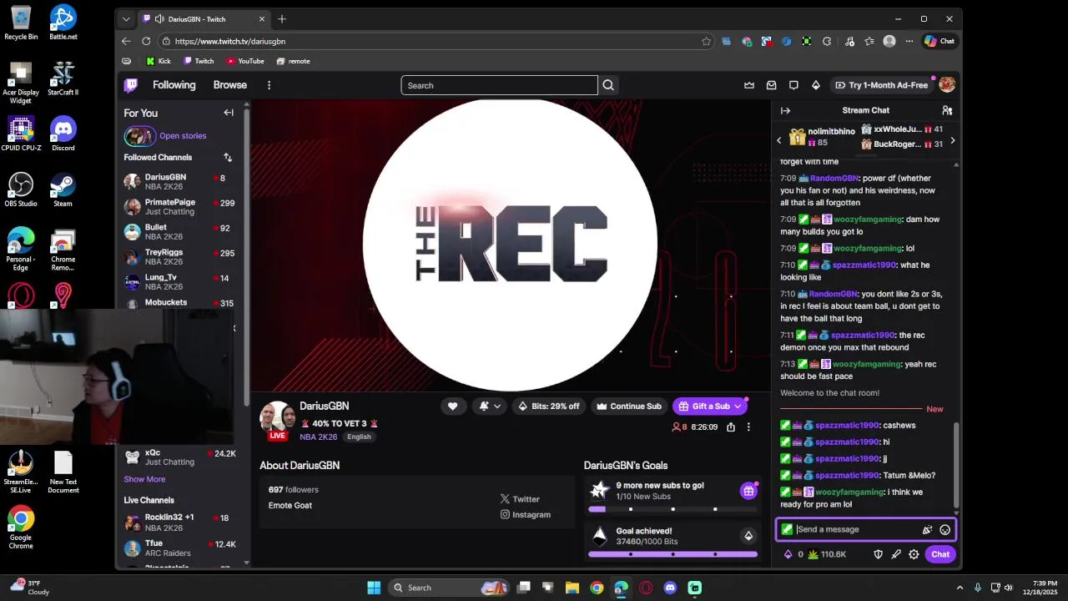The height and width of the screenshot is (601, 1068).
Task: Open the green sword chat identity badge
Action: pyautogui.click(x=787, y=529)
